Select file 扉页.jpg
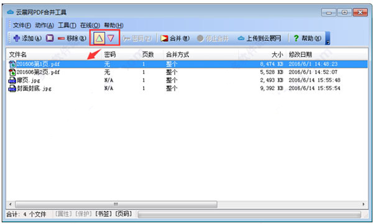 (x=28, y=80)
